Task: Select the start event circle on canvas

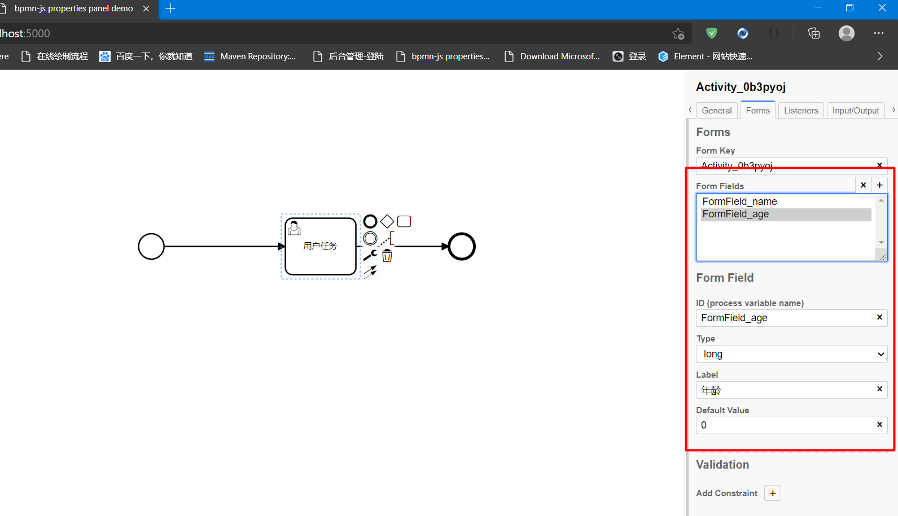Action: (151, 247)
